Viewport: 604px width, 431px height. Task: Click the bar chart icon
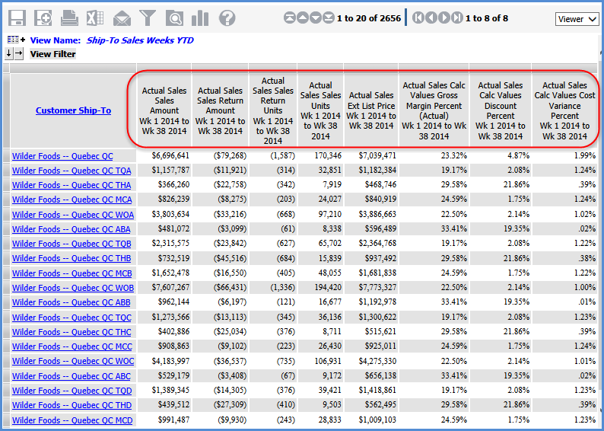coord(200,18)
